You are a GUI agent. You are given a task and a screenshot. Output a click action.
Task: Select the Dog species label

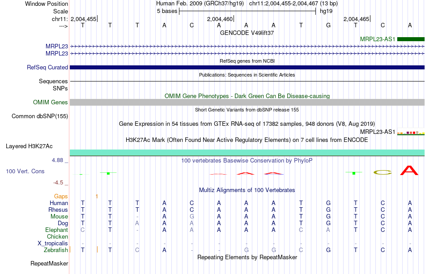click(63, 223)
